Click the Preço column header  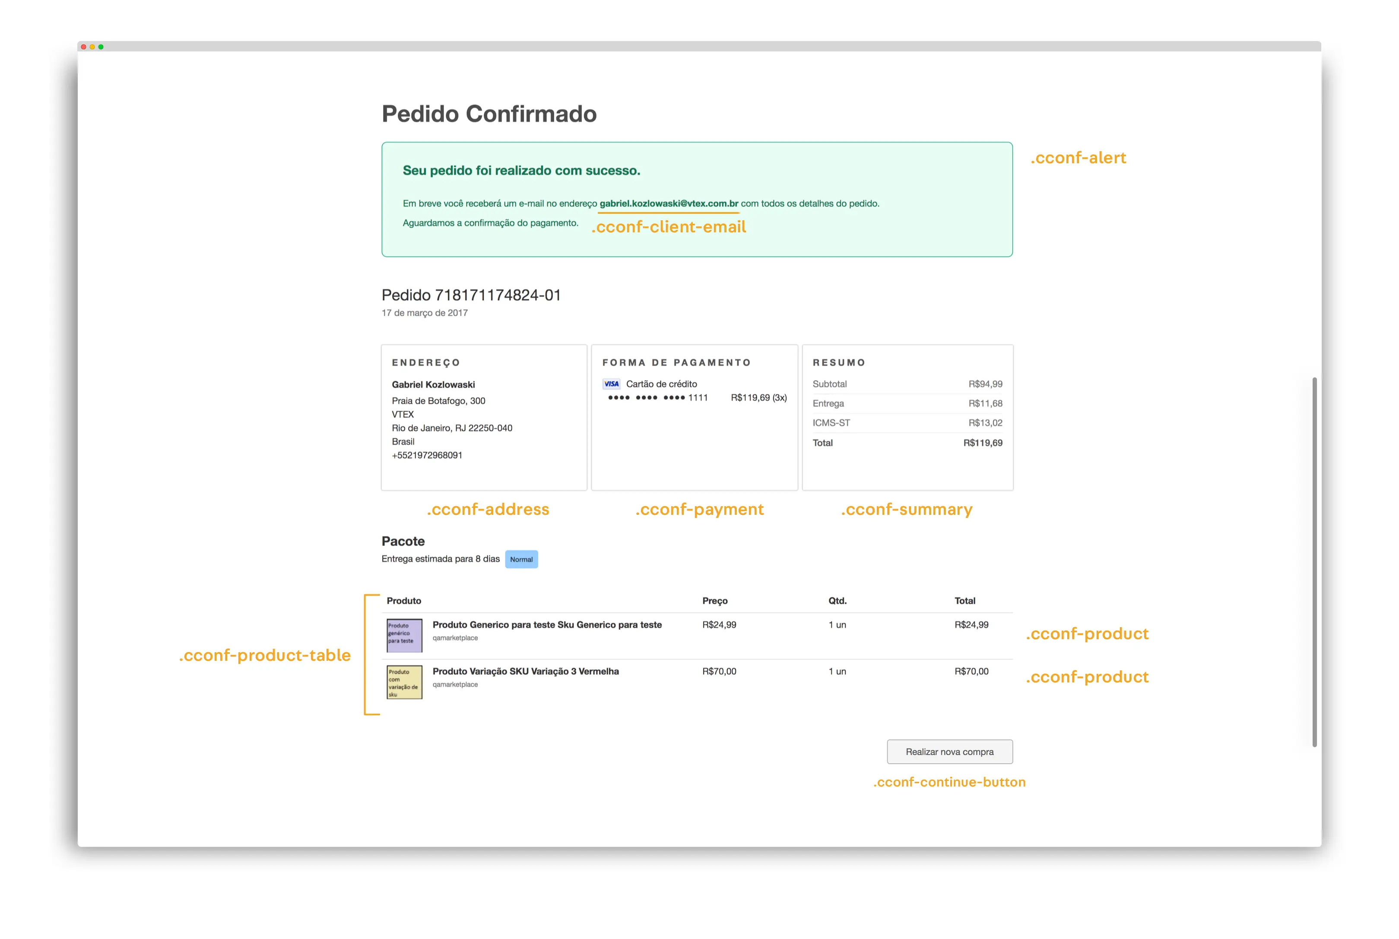(714, 601)
